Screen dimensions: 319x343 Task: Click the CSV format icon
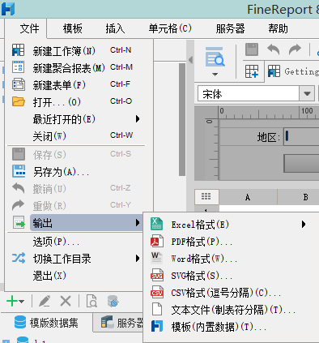[157, 293]
